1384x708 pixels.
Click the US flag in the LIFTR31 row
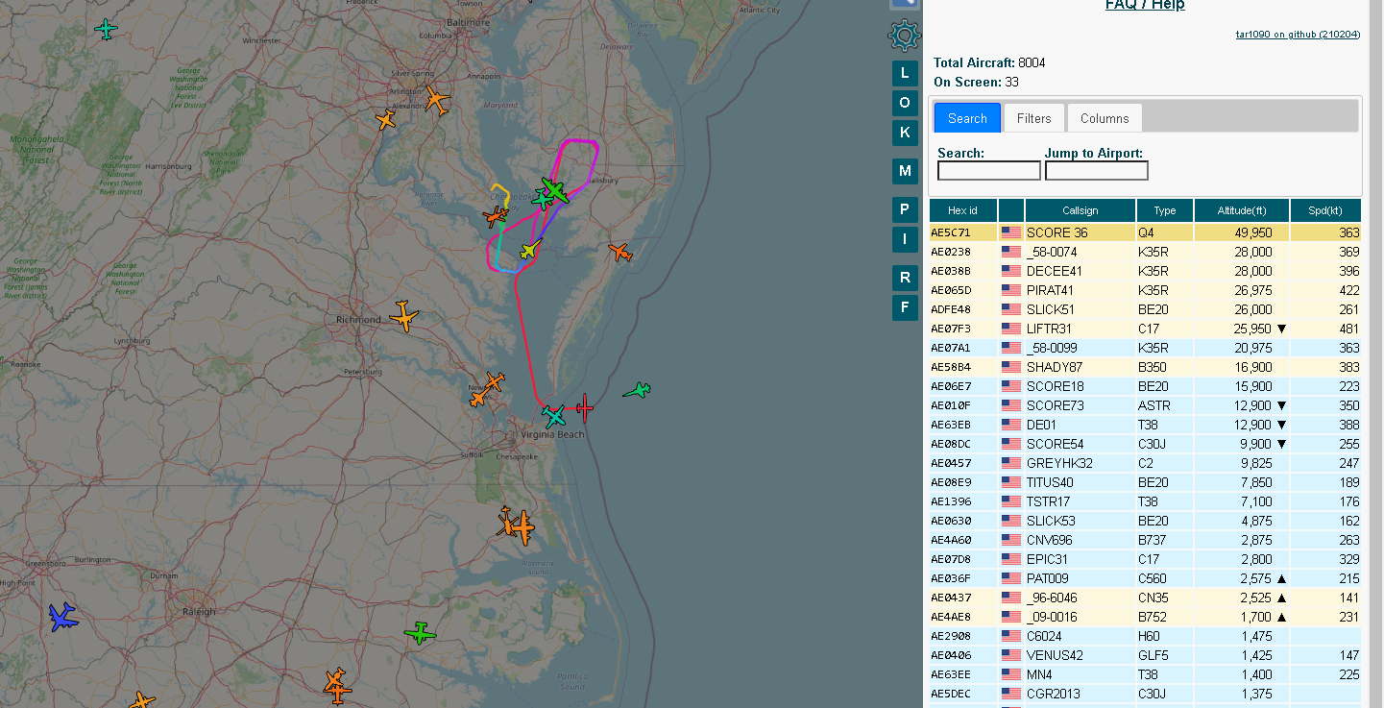click(1011, 329)
